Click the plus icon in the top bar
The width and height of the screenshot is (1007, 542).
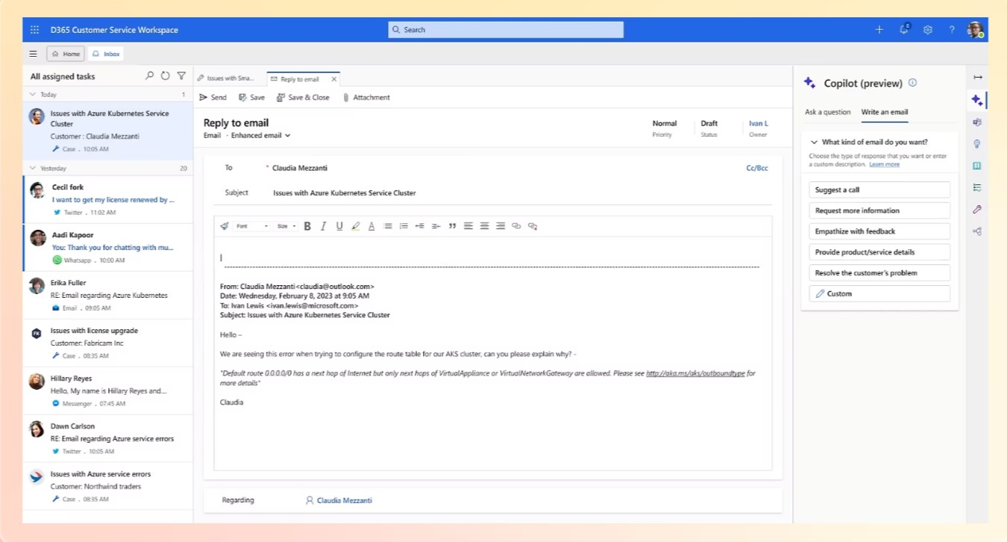pyautogui.click(x=879, y=30)
